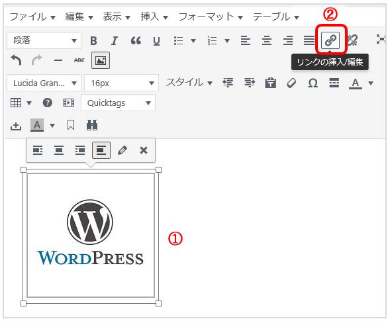Apply the text color A button
Viewport: 390px width, 323px height.
tap(356, 83)
